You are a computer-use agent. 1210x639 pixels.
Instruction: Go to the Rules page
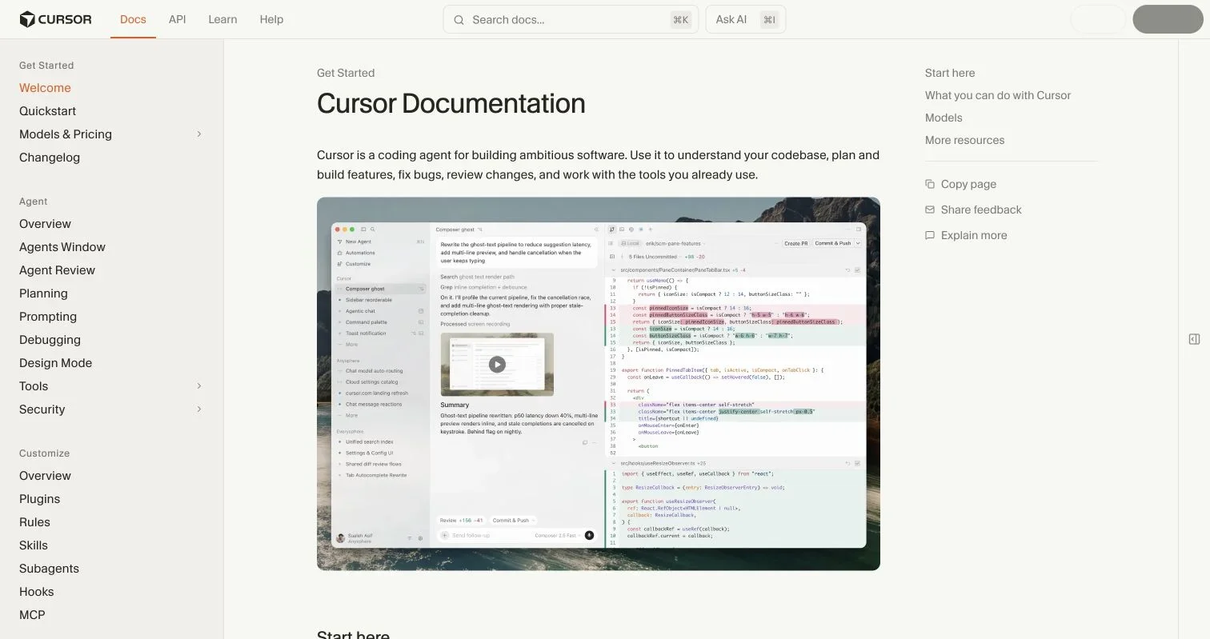[x=34, y=522]
